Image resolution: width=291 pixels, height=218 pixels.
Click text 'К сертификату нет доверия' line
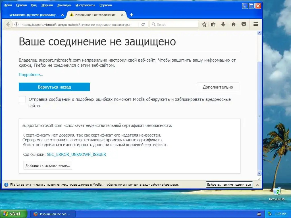tap(92, 135)
